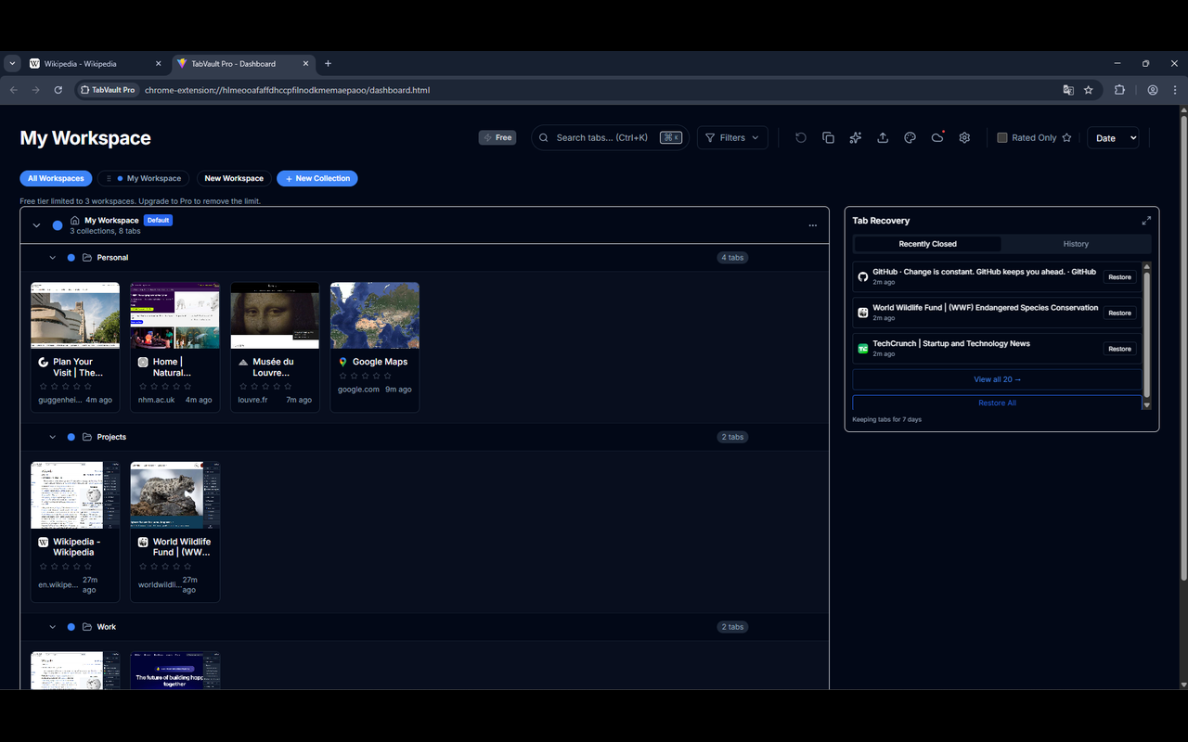Switch to the History tab in Tab Recovery

1076,244
